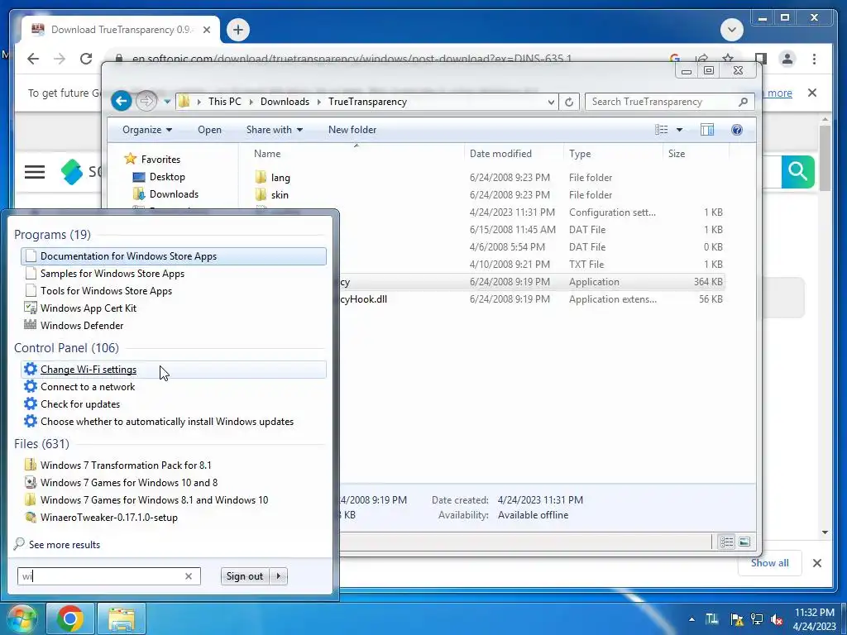Viewport: 847px width, 635px height.
Task: Click Show all downloads in Chrome
Action: tap(769, 562)
